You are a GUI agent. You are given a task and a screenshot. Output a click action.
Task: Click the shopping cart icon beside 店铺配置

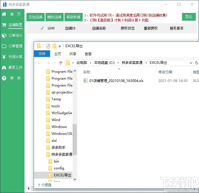pyautogui.click(x=4, y=25)
